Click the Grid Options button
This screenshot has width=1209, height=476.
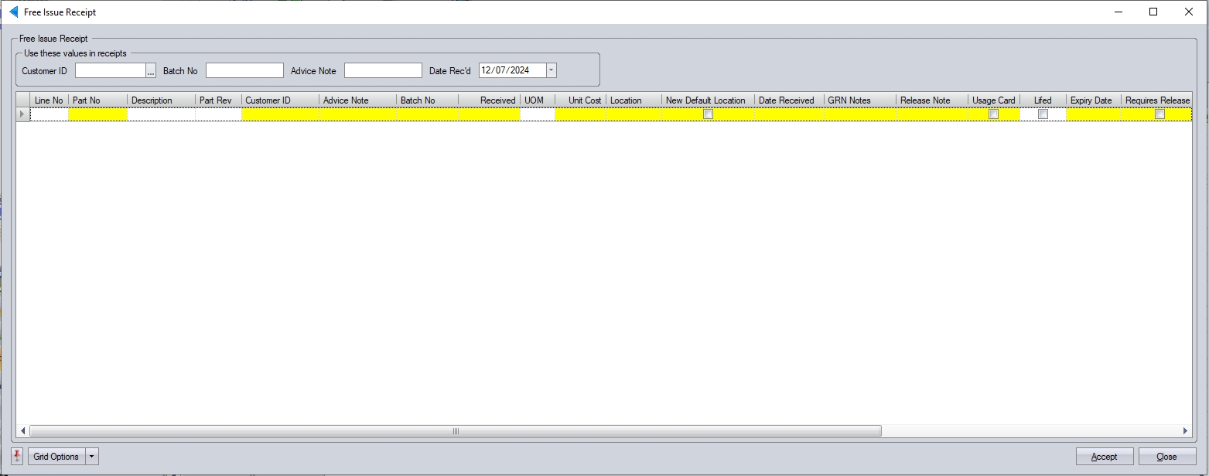pyautogui.click(x=56, y=457)
